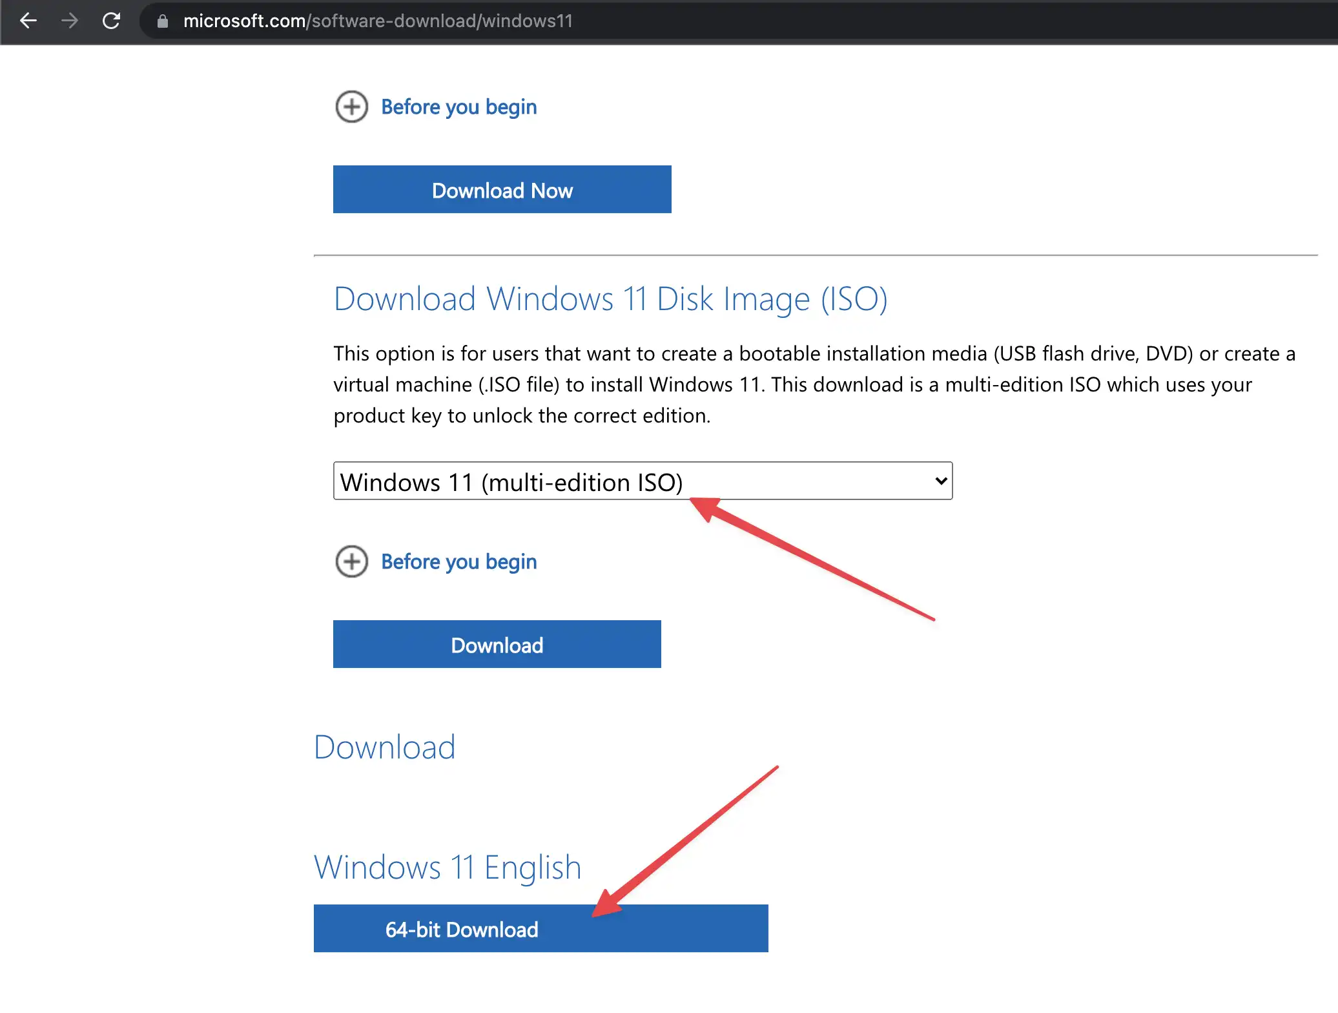Expand the plus icon above Download Now

pyautogui.click(x=352, y=107)
